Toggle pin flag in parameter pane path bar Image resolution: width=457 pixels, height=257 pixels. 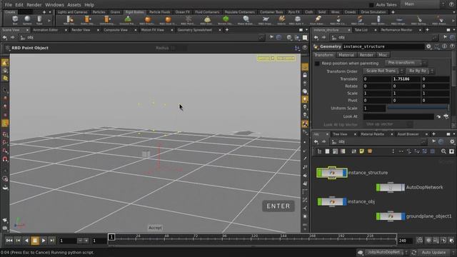click(x=445, y=37)
